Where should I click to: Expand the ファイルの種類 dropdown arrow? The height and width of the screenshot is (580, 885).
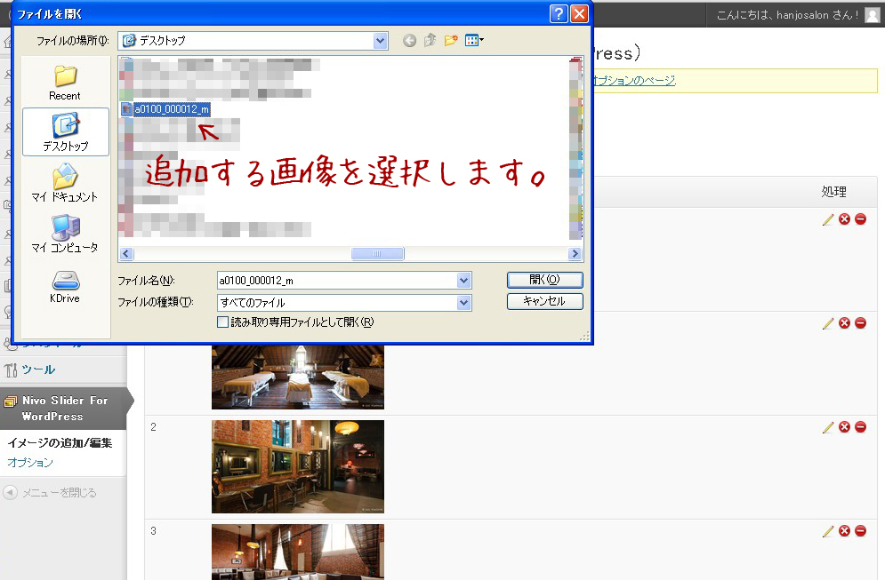click(x=463, y=303)
